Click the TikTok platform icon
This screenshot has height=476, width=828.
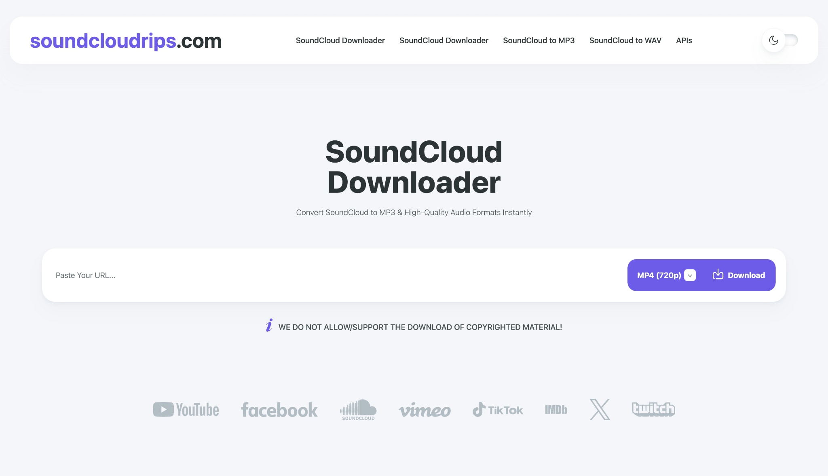tap(498, 410)
